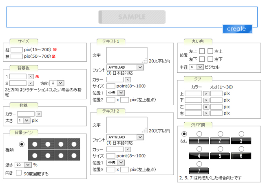Click Text 2 サイズ point field
Viewport: 265px width, 195px height.
(111, 156)
